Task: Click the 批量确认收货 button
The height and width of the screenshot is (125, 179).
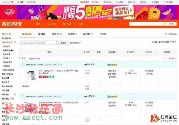Action: point(35,58)
